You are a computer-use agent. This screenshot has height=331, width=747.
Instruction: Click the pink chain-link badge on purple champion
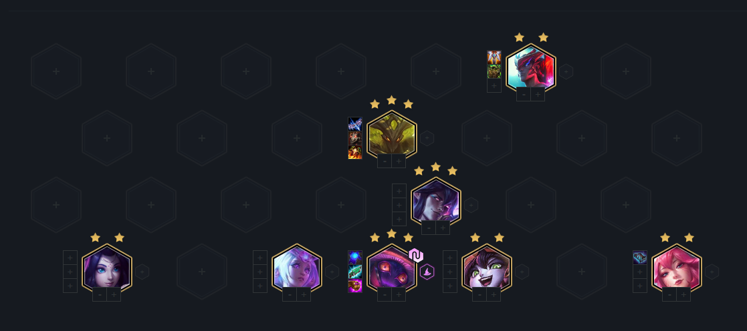[x=416, y=256]
